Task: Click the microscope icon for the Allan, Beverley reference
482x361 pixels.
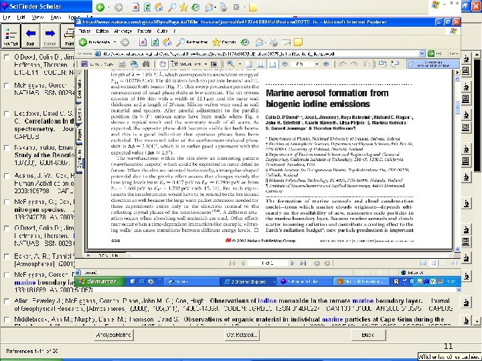Action: pyautogui.click(x=466, y=302)
